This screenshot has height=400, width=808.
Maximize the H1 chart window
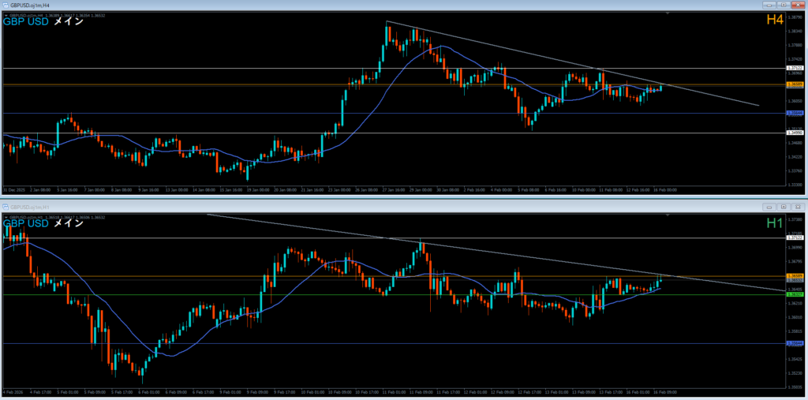click(x=784, y=207)
